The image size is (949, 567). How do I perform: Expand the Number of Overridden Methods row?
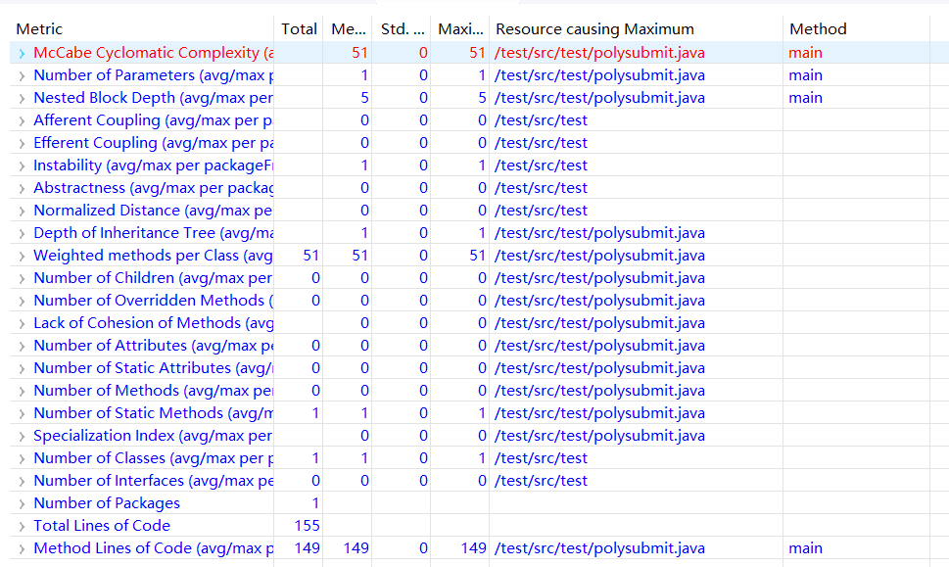pos(22,301)
